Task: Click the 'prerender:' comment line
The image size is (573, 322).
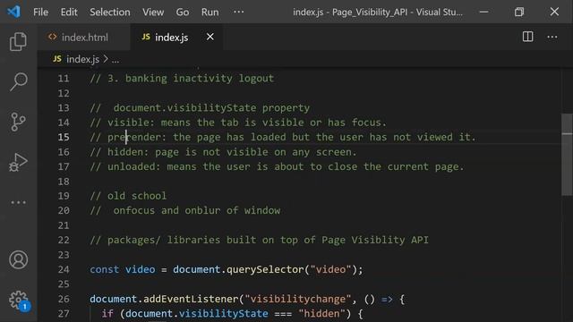Action: 283,137
